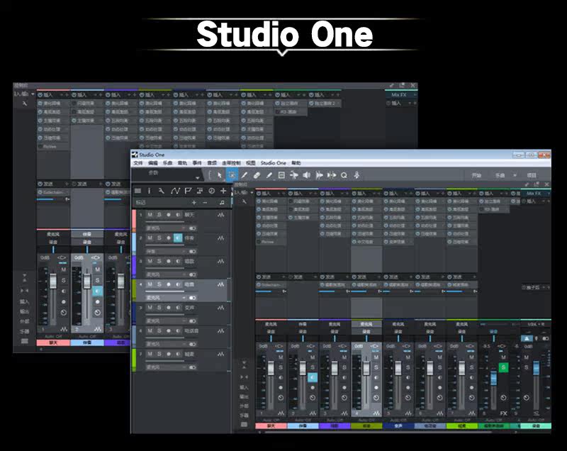Select the Bend tool
This screenshot has width=567, height=451.
(x=294, y=175)
